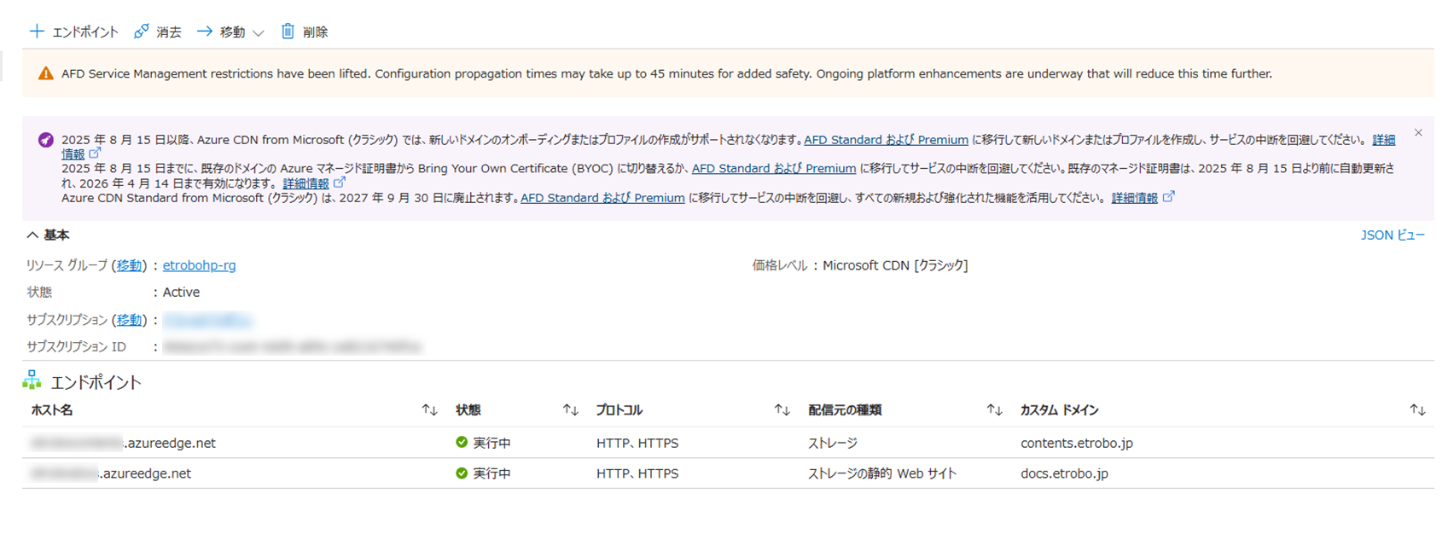Click the エンドポイント section network icon

pos(32,380)
